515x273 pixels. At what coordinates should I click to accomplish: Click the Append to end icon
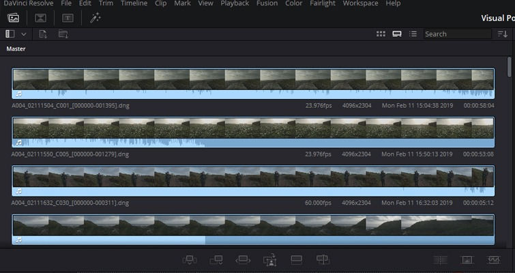coord(216,260)
